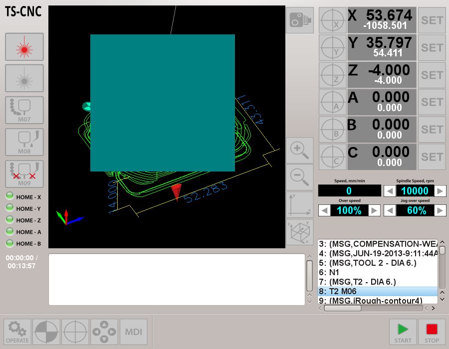Zoom in the 3D toolpath view
The image size is (449, 349).
[300, 150]
